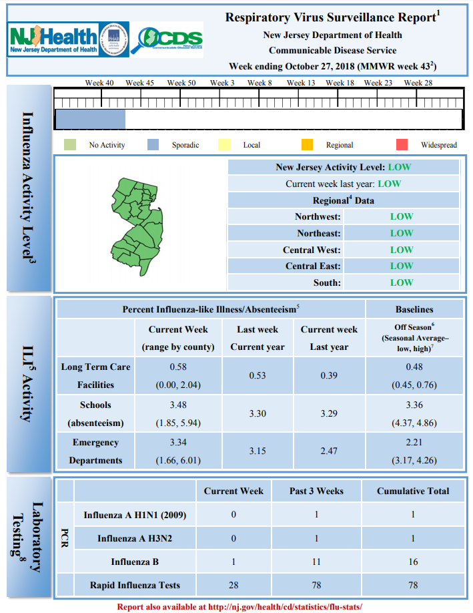Click the Widespread red legend swatch
Screen dimensions: 473x613
402,145
